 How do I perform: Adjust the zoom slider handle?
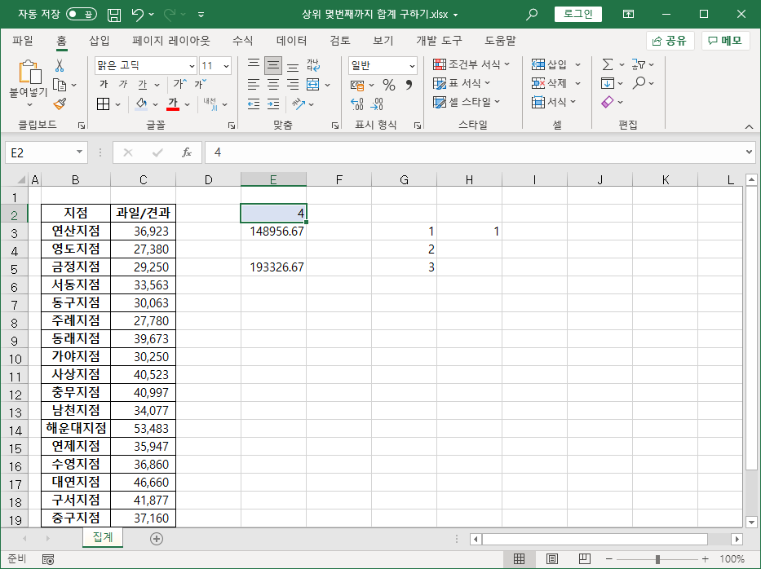pos(657,559)
